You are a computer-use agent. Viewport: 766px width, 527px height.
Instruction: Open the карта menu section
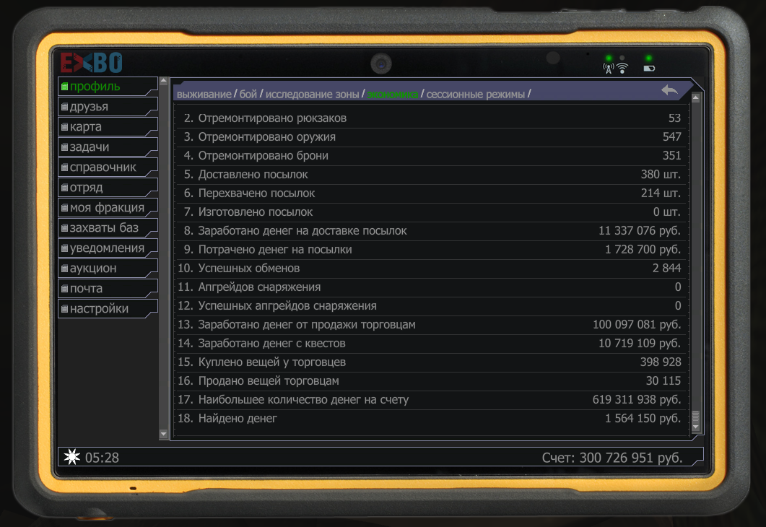pos(108,127)
